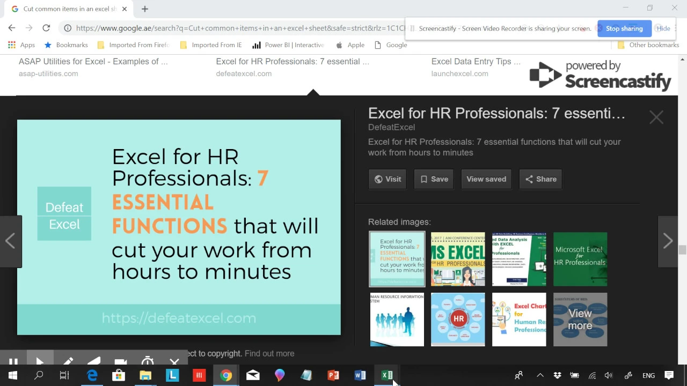Pause the Screencastify recording

point(13,362)
